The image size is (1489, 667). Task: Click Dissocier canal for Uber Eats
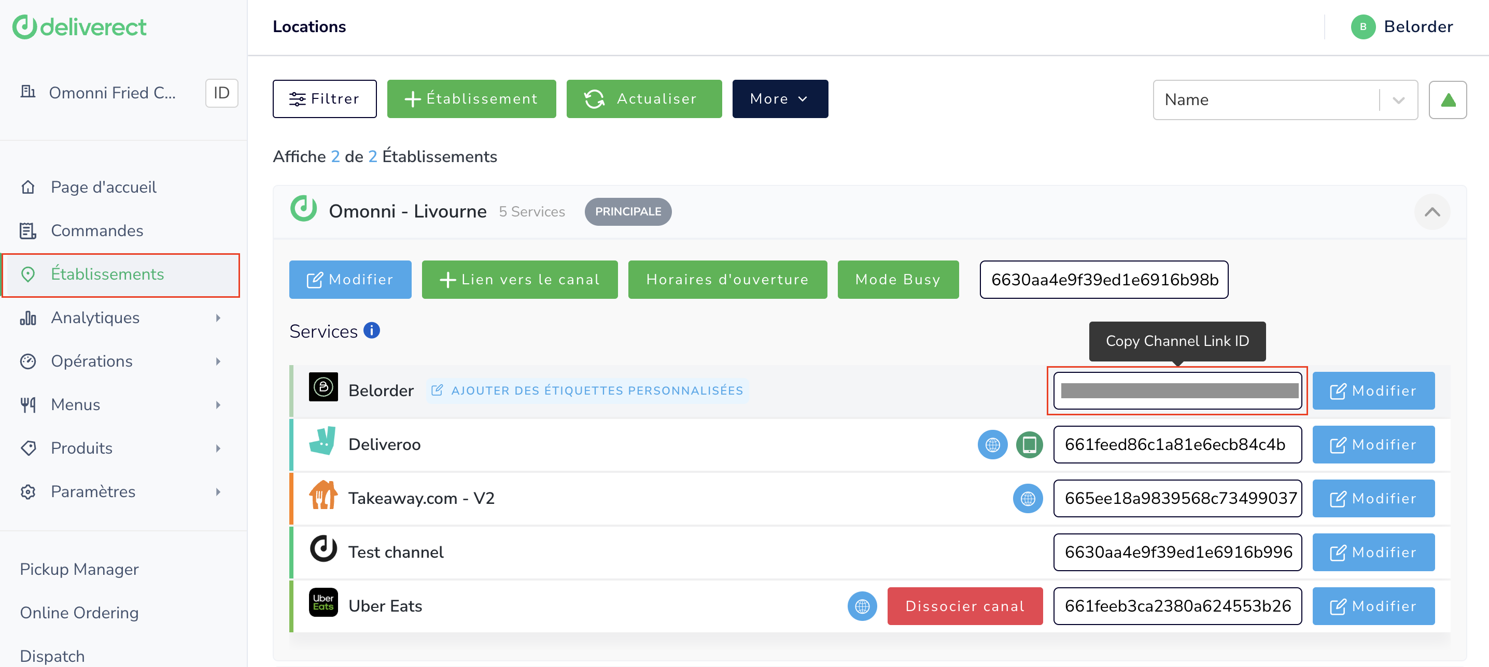(x=965, y=606)
